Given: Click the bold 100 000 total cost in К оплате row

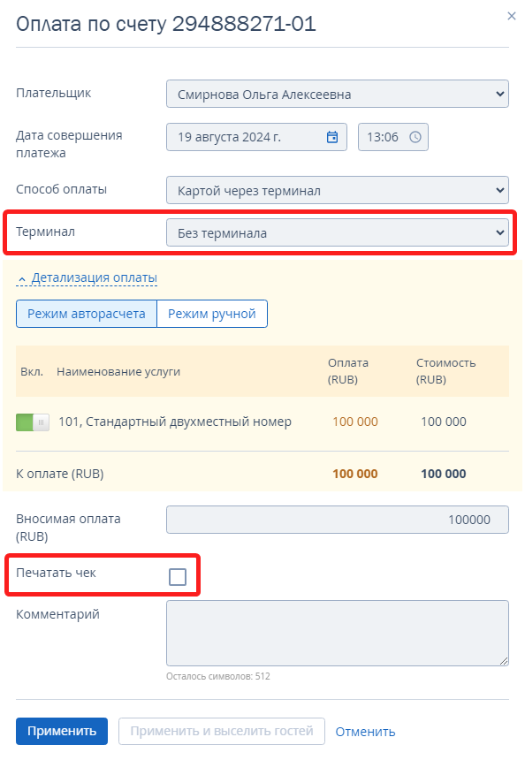Looking at the screenshot, I should tap(444, 474).
